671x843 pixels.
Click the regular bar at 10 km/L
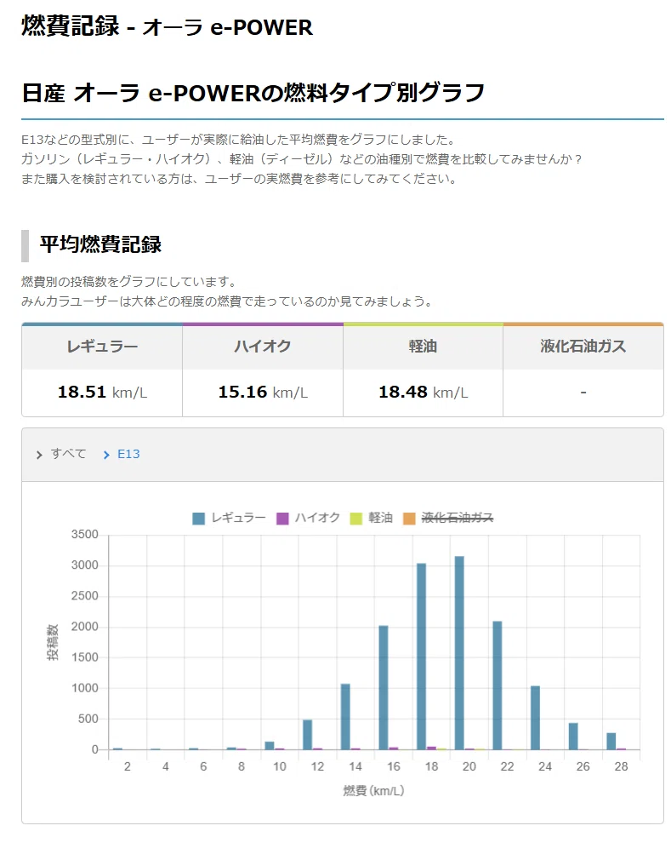tap(270, 746)
